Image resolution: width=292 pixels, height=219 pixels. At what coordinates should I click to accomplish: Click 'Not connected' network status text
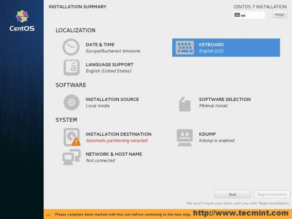[x=100, y=161]
